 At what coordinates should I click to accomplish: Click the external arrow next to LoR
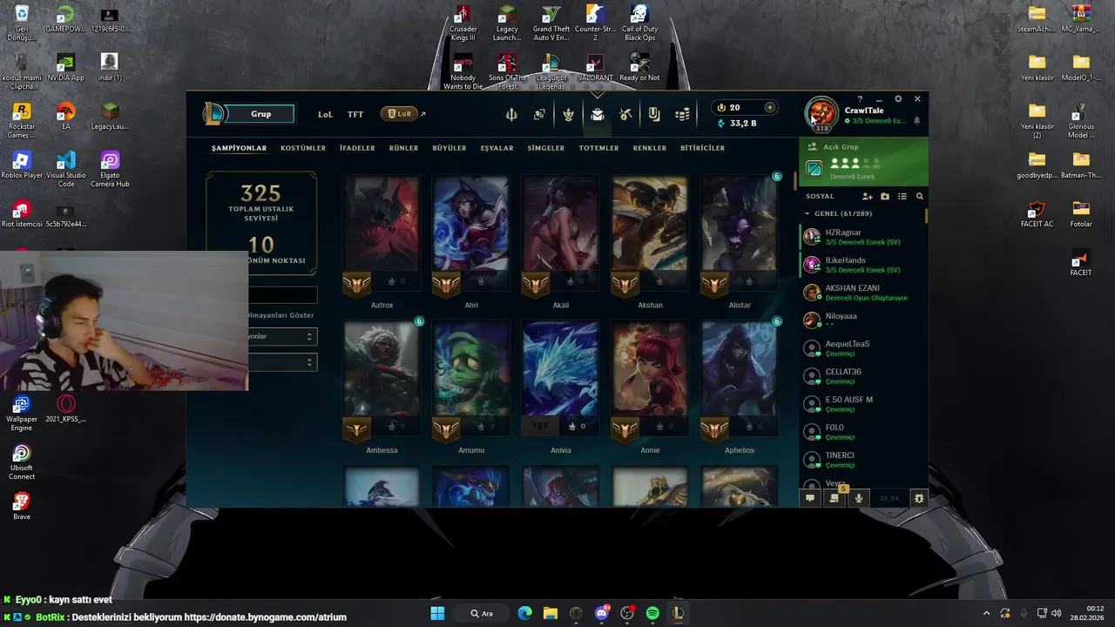pos(423,114)
